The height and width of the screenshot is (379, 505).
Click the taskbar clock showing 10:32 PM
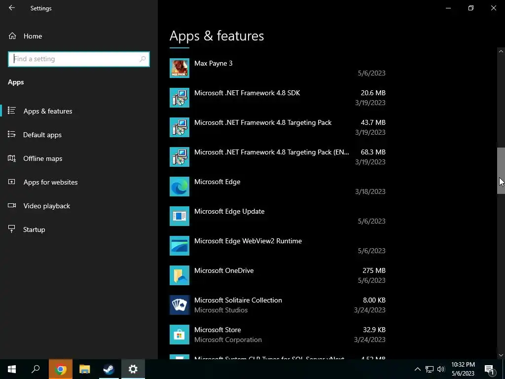click(x=463, y=369)
